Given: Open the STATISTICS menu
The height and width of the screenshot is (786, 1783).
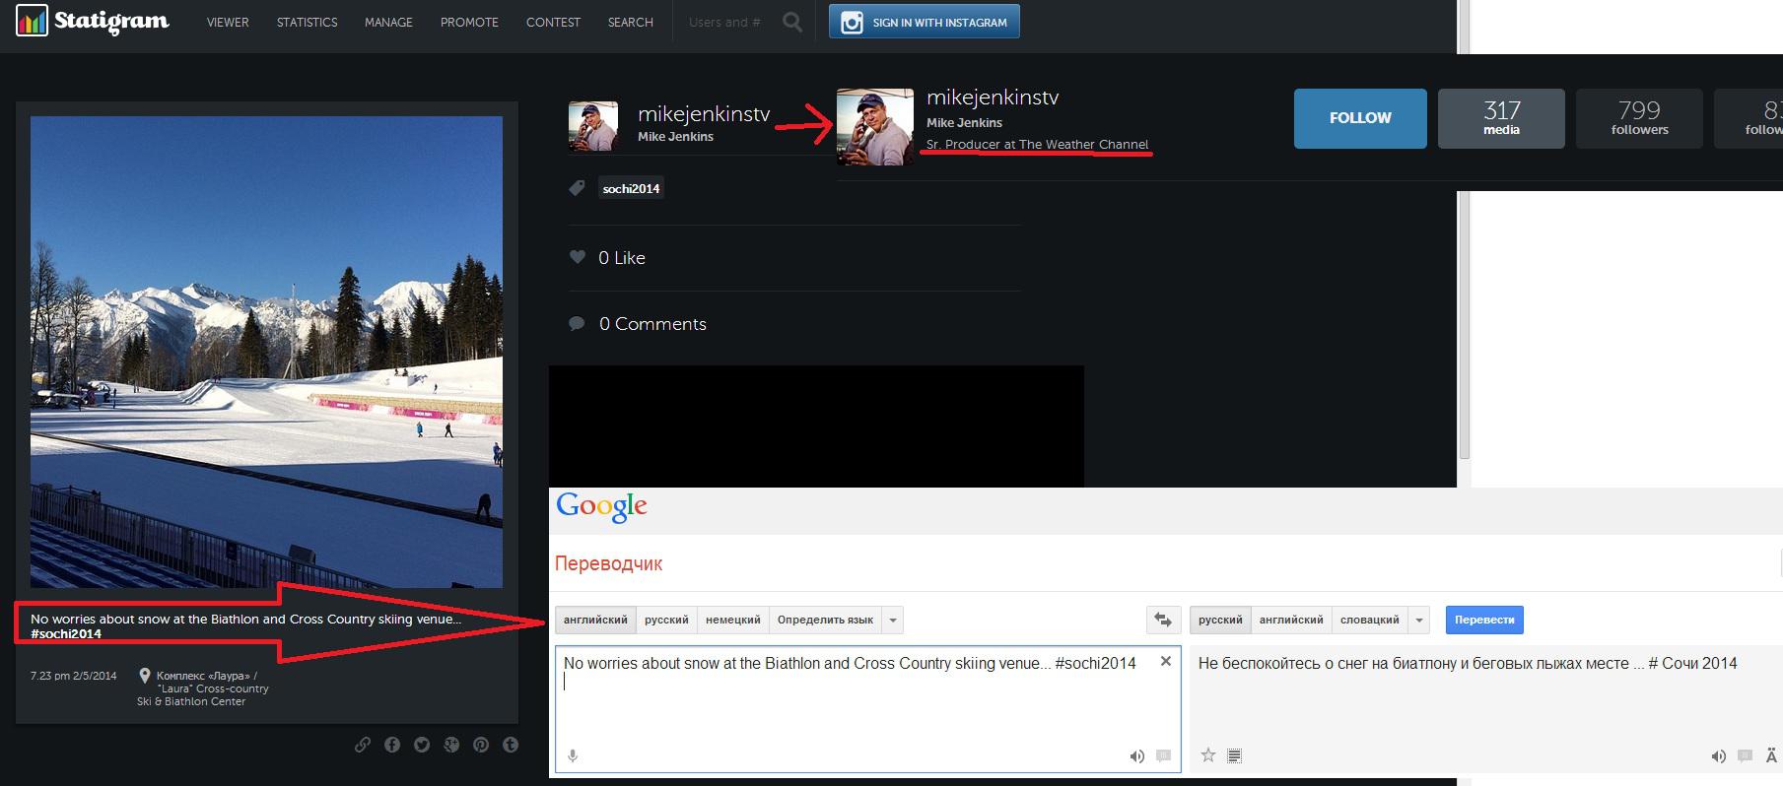Looking at the screenshot, I should tap(307, 22).
